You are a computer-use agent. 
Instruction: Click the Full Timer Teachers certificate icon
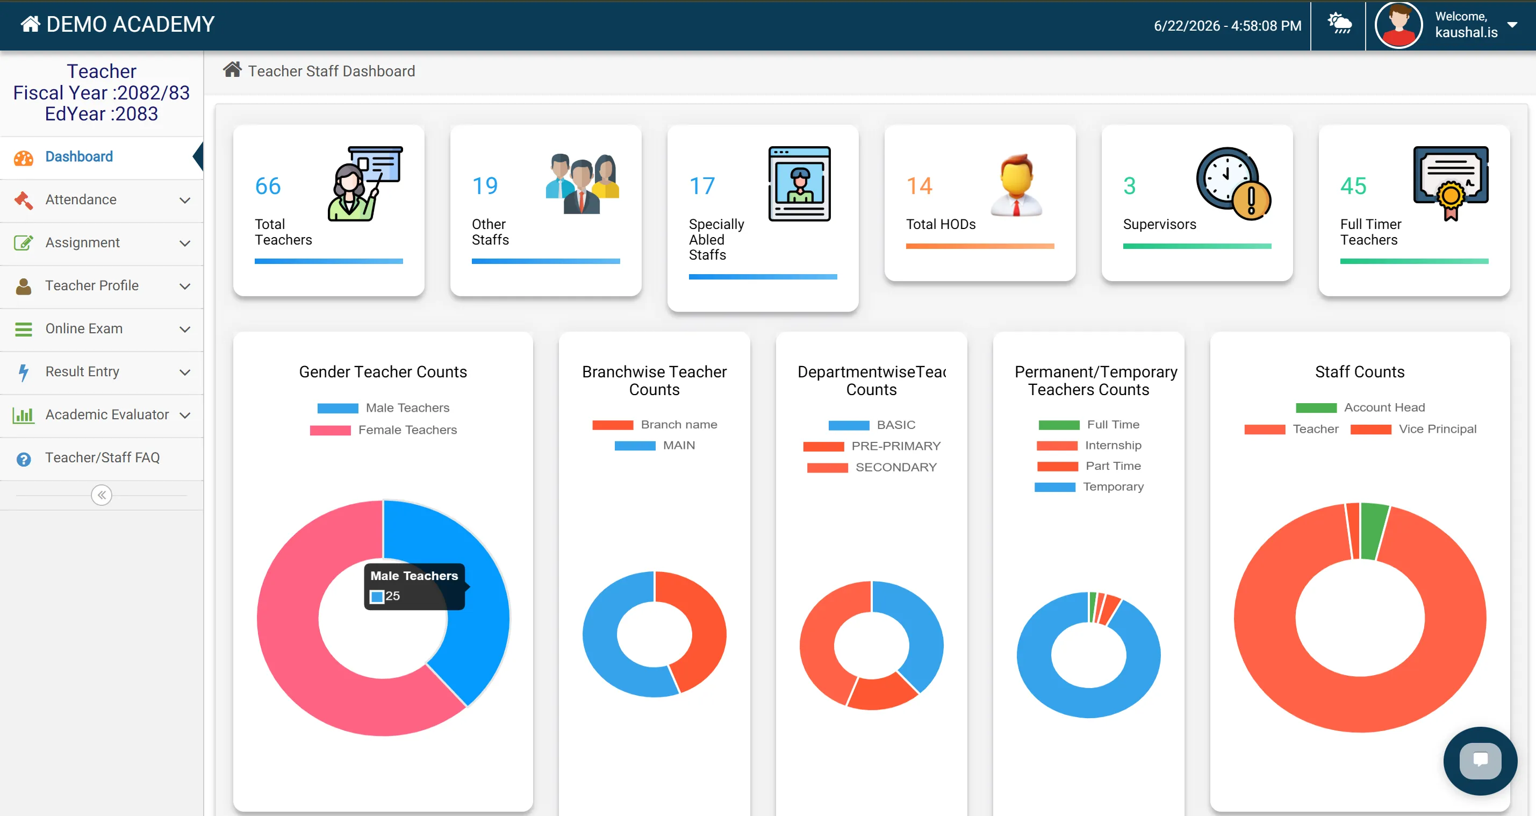(x=1451, y=184)
